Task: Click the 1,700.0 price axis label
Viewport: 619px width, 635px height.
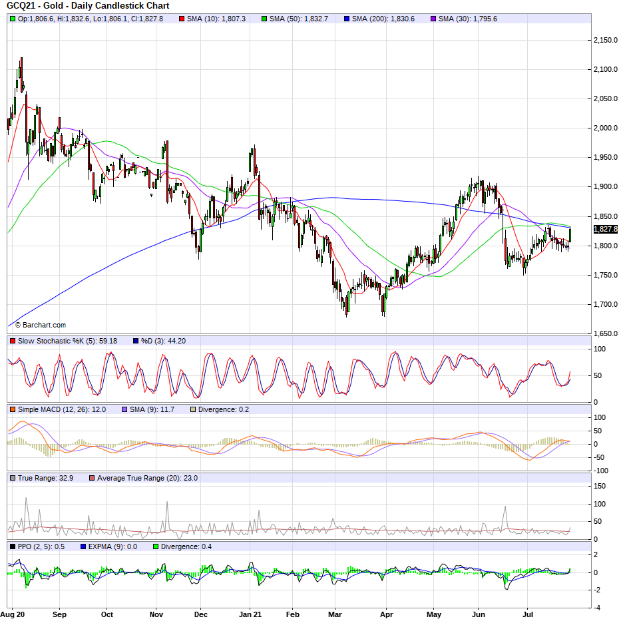Action: pyautogui.click(x=606, y=304)
